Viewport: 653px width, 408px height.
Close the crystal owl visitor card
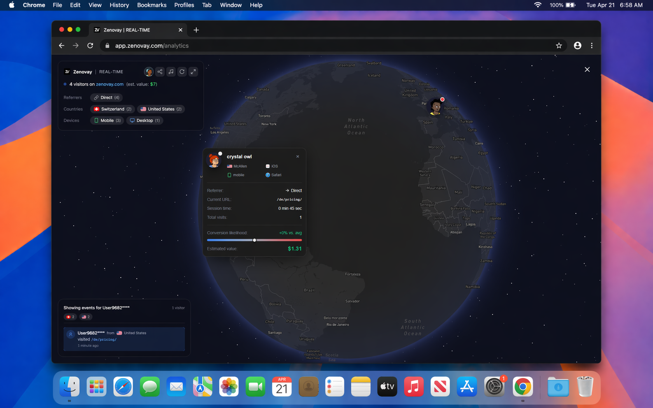298,156
